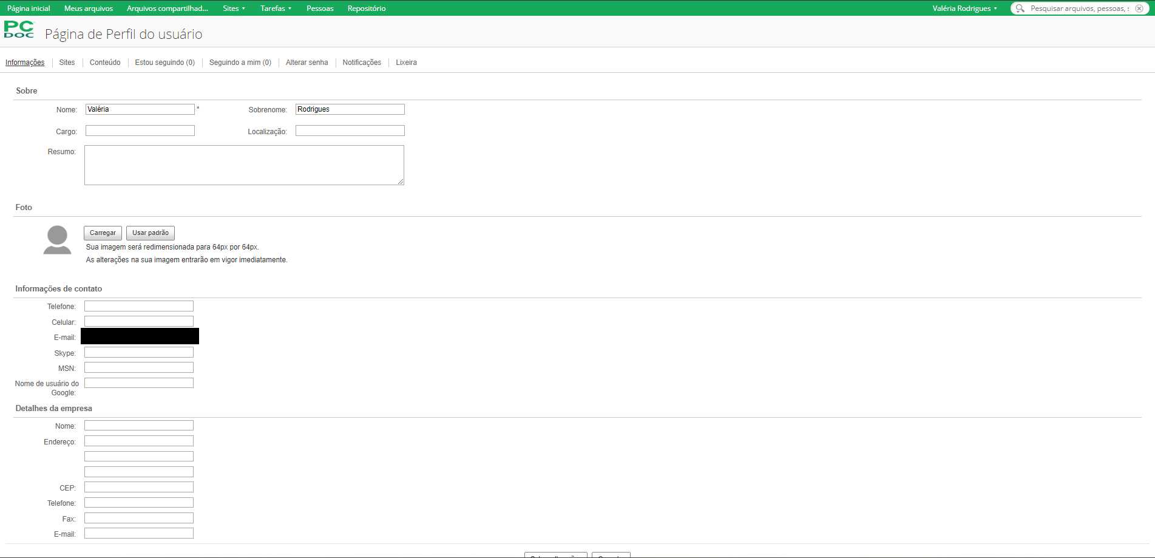The image size is (1155, 558).
Task: Open the Lixeira tab
Action: coord(406,63)
